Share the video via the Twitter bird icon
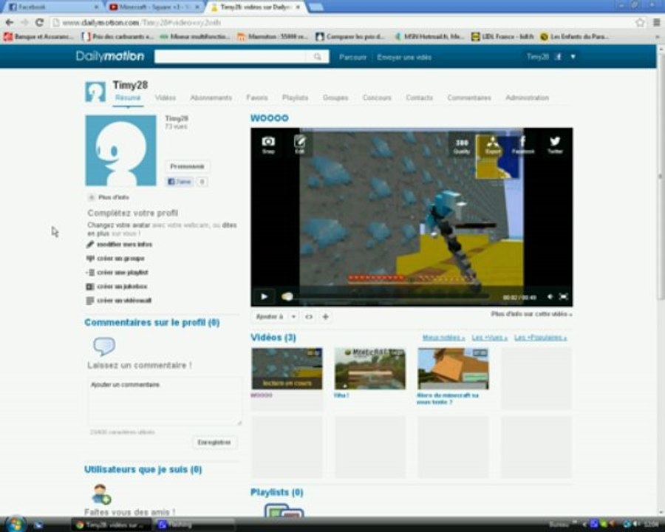The width and height of the screenshot is (665, 532). click(555, 145)
